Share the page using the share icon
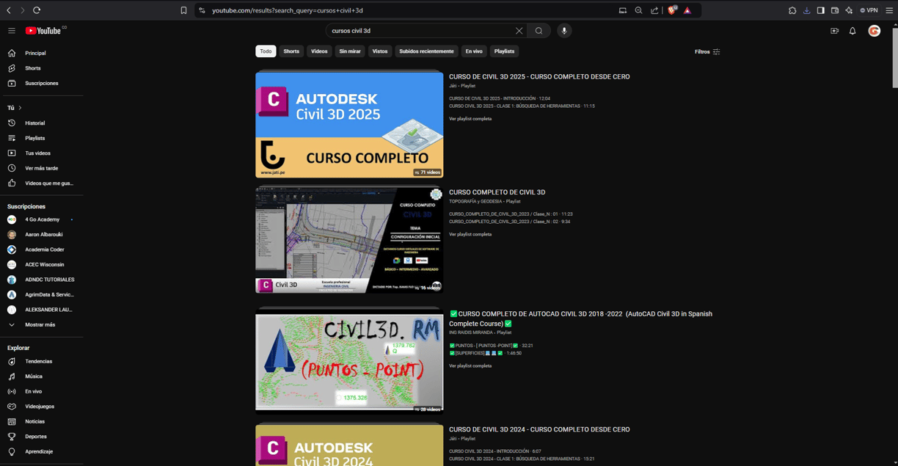 654,10
